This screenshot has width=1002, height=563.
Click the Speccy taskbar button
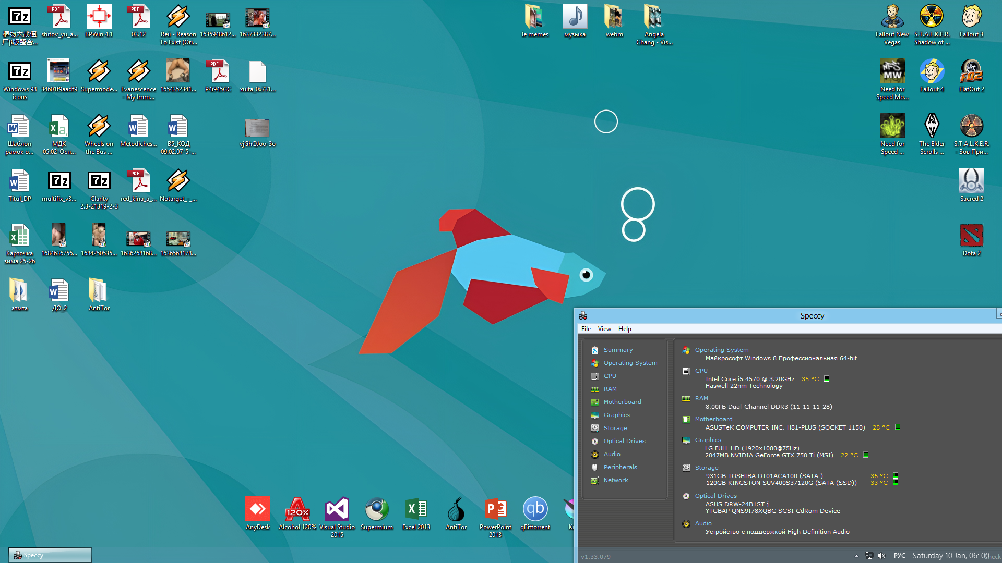[x=50, y=555]
